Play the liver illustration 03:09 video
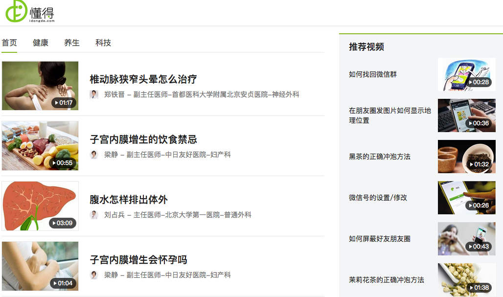 point(40,206)
